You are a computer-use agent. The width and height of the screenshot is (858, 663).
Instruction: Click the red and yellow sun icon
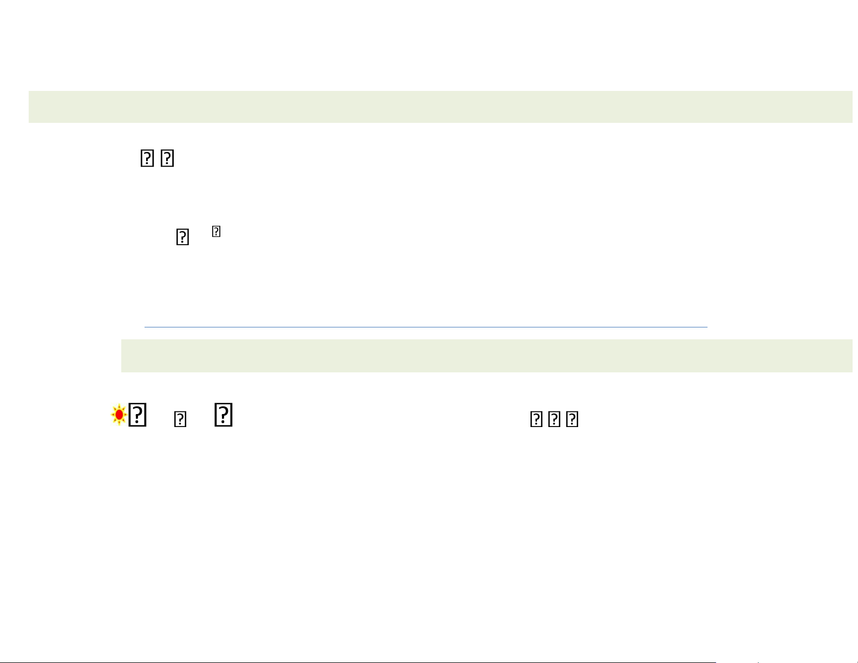119,415
